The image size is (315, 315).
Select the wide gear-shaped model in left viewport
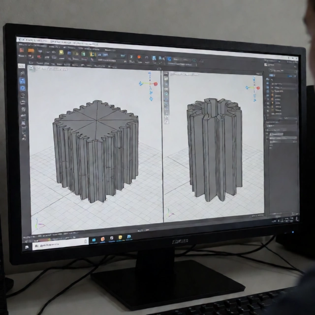tap(96, 151)
